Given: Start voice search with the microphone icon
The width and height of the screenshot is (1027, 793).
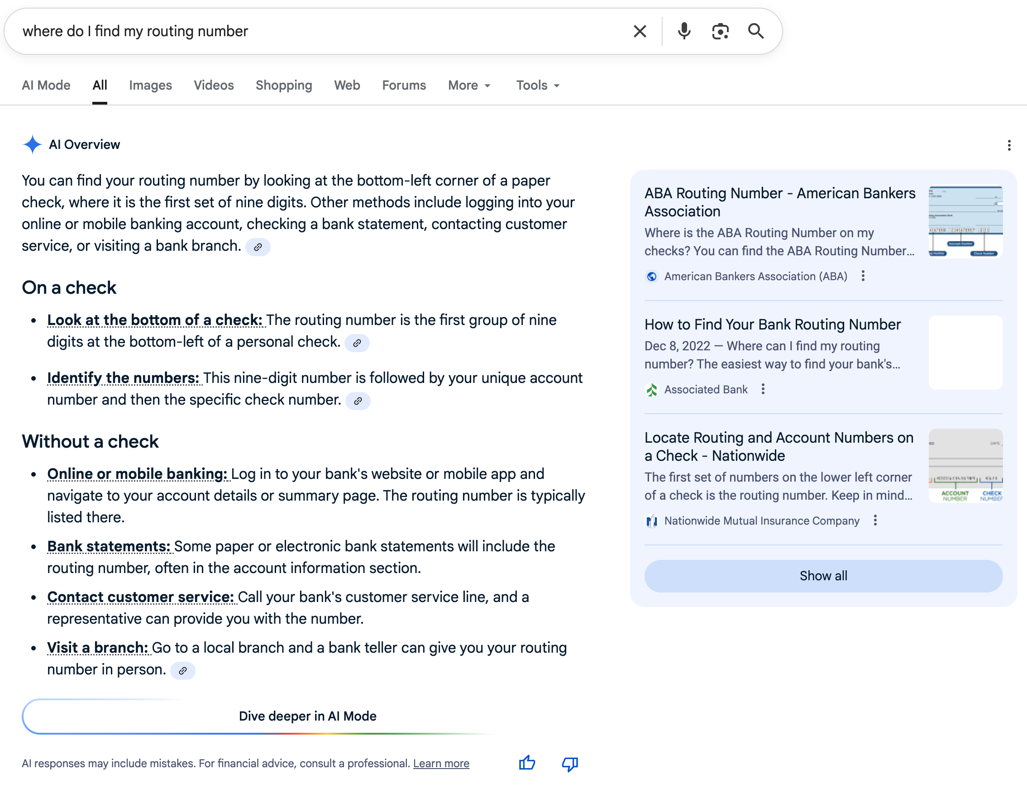Looking at the screenshot, I should (x=684, y=31).
